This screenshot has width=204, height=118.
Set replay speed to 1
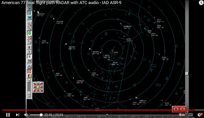click(29, 52)
